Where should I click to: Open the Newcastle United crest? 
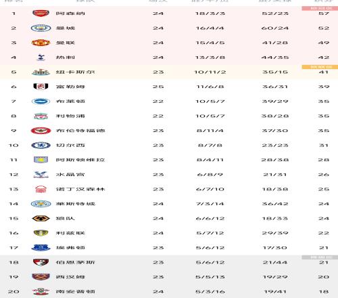pos(41,72)
